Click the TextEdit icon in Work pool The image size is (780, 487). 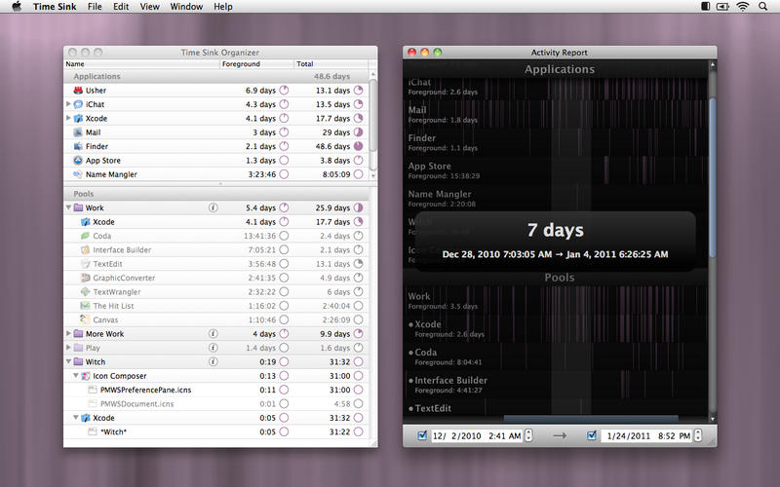point(86,264)
